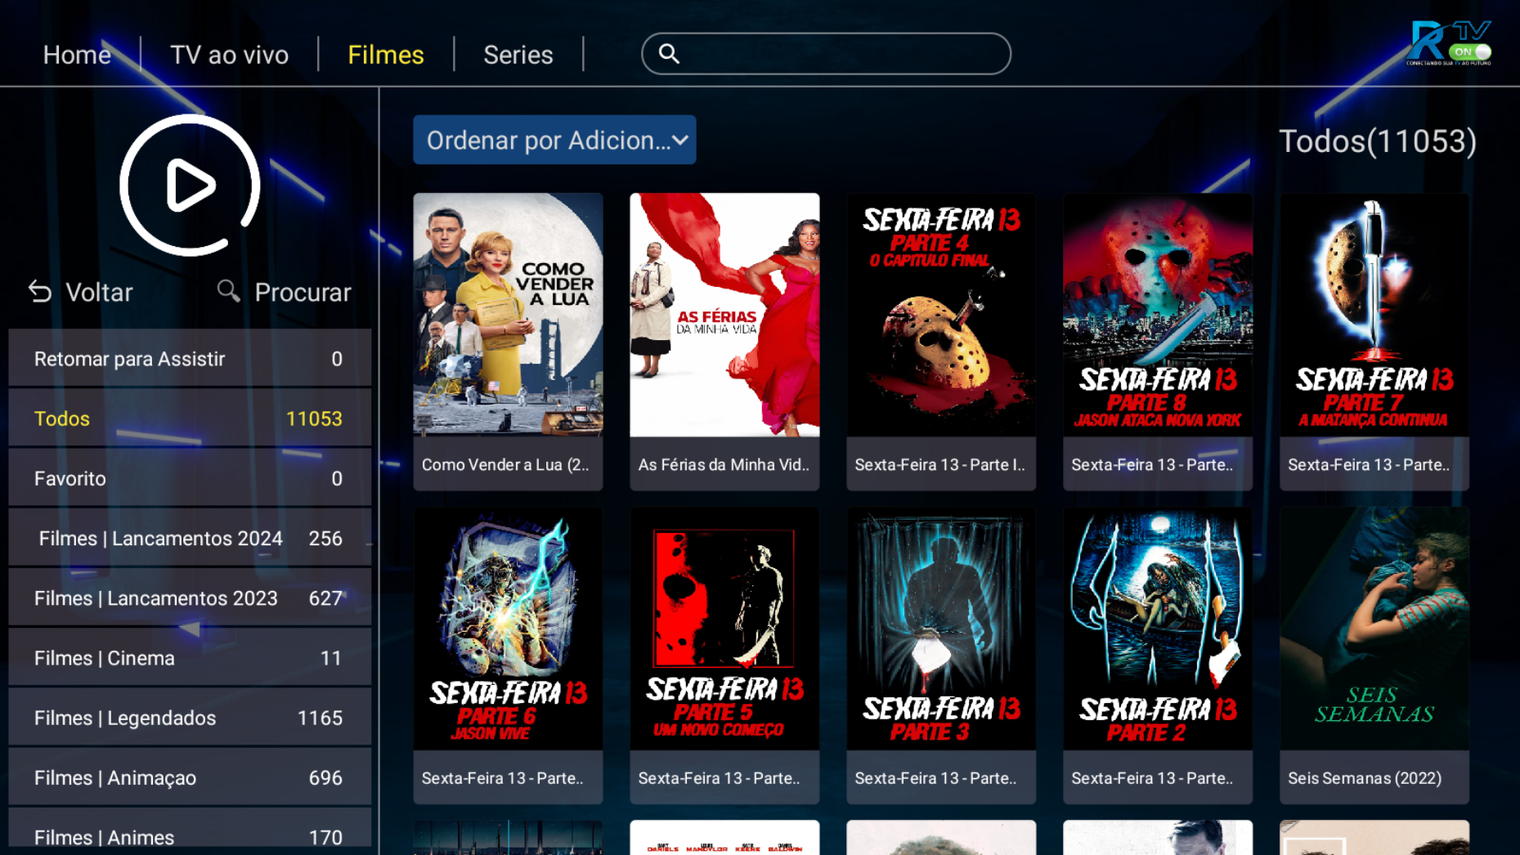1520x855 pixels.
Task: Switch to the Home tab
Action: click(77, 55)
